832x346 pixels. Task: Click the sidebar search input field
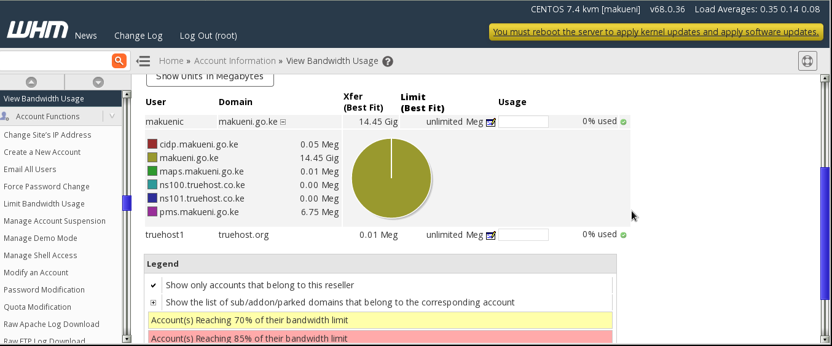pos(54,61)
